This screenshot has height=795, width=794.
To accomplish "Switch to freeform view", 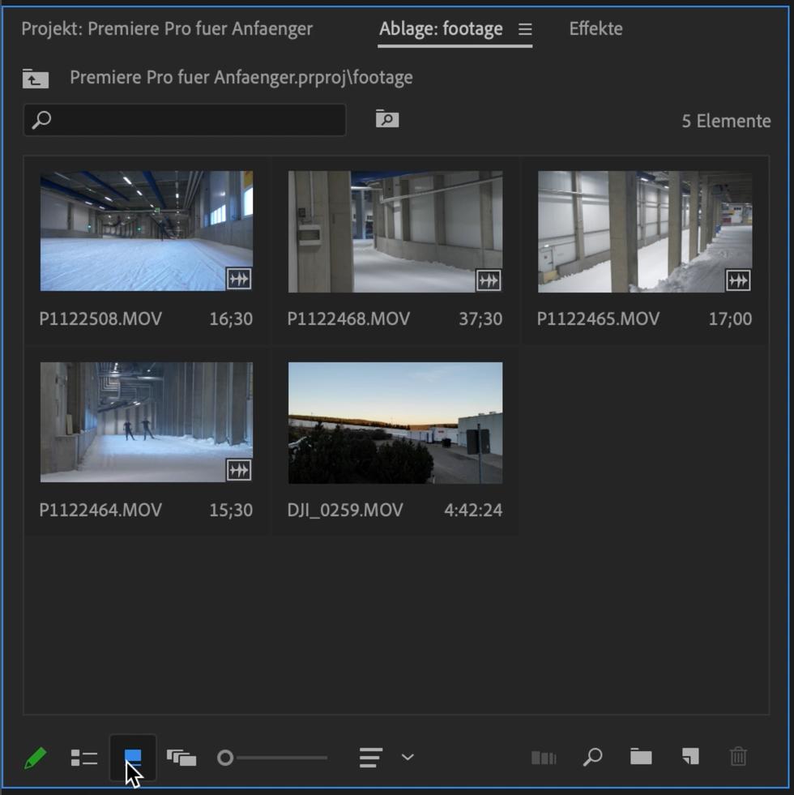I will (181, 758).
